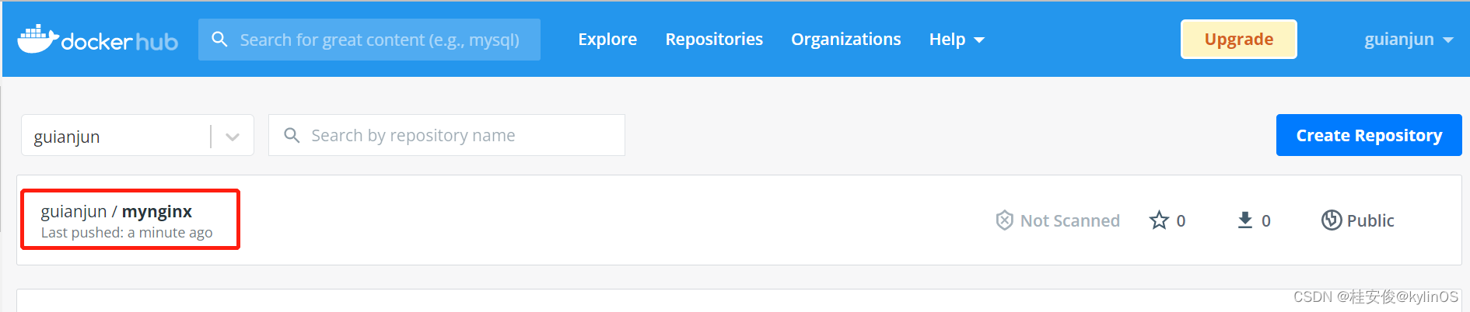
Task: Click the Public visibility globe icon
Action: tap(1332, 220)
